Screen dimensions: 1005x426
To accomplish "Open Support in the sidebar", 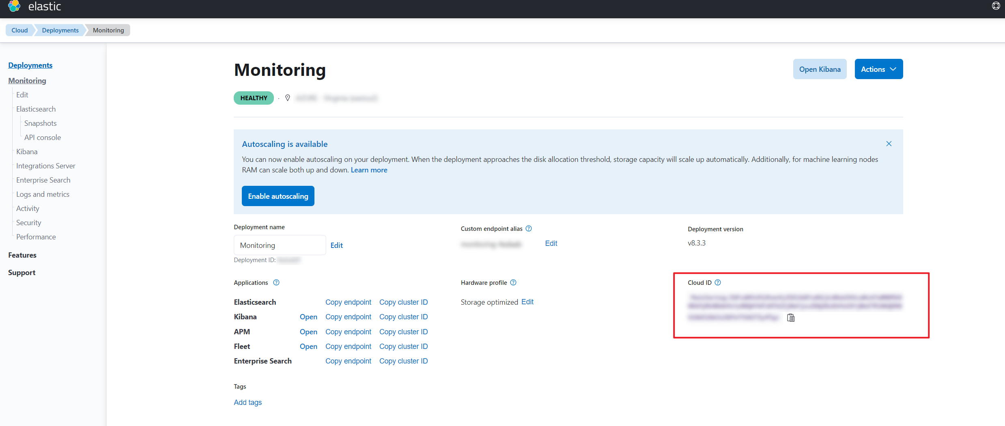I will point(22,273).
